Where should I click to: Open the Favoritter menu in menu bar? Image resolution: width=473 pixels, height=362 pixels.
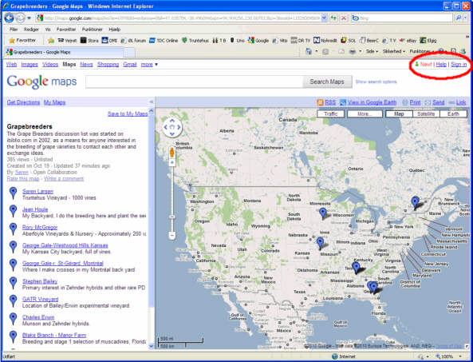[x=66, y=30]
